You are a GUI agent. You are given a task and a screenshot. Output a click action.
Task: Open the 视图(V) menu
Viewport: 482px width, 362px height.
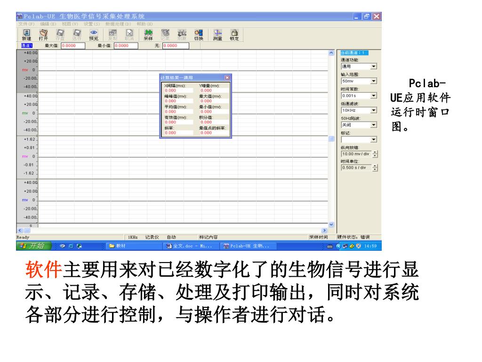[70, 24]
